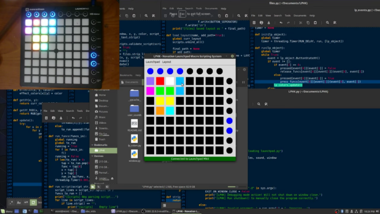
Task: Click the first blue circle in LPHK top row
Action: point(151,71)
